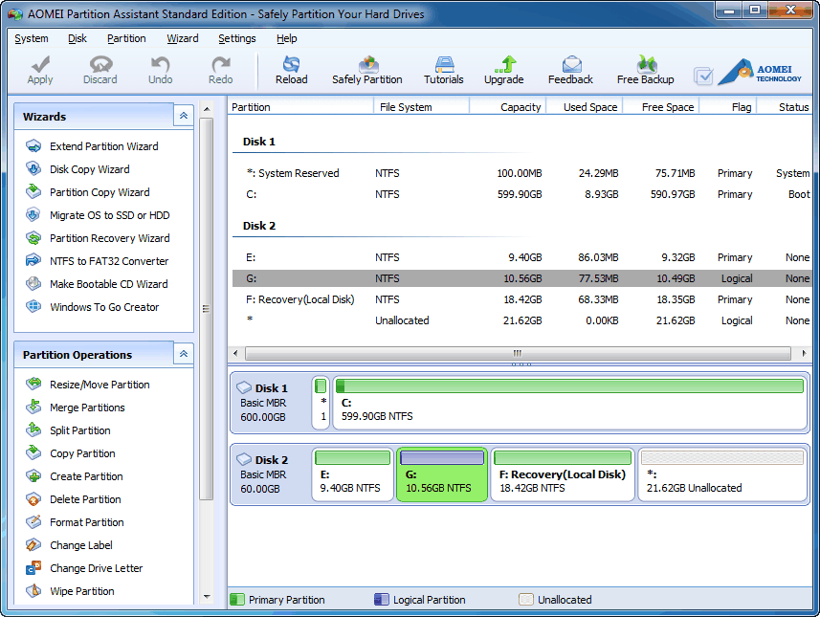This screenshot has width=820, height=617.
Task: Choose Change Drive Letter operation
Action: tap(84, 568)
